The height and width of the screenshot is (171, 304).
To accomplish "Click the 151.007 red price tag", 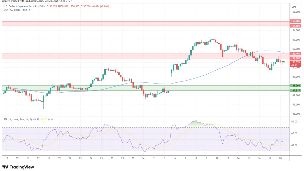I will (295, 58).
